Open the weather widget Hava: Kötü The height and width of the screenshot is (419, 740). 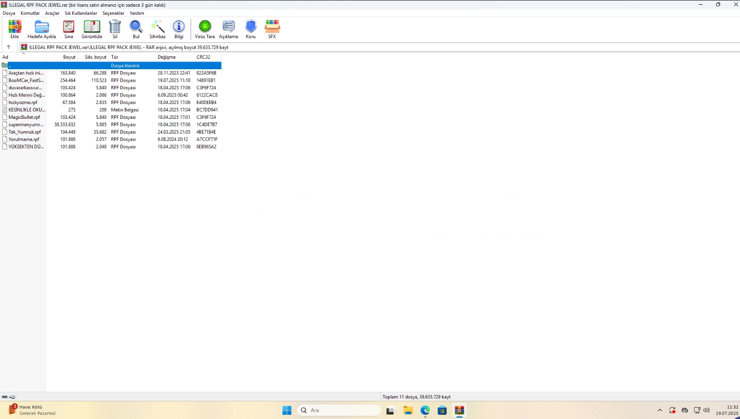pos(32,410)
